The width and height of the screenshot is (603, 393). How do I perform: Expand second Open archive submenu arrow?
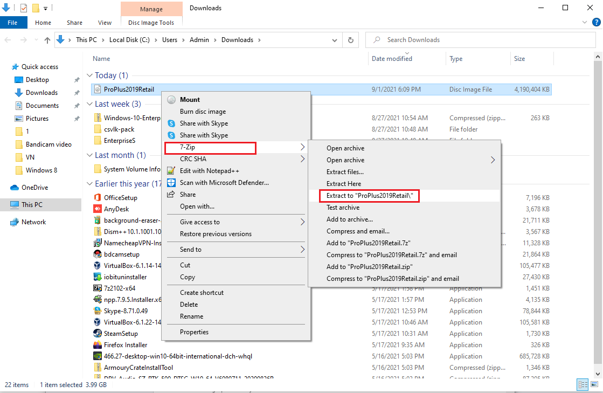[x=493, y=160]
